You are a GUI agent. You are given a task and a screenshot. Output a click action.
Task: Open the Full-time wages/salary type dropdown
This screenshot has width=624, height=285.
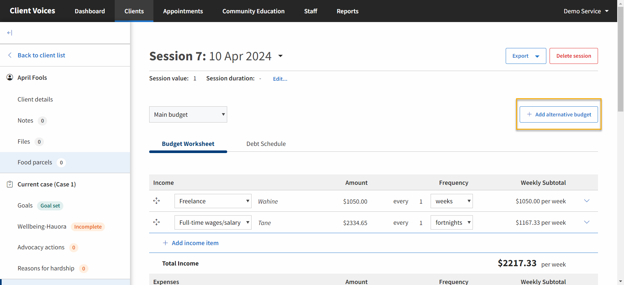pyautogui.click(x=213, y=222)
